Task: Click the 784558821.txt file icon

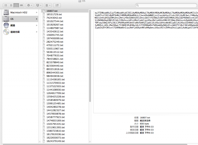Action: [44, 59]
